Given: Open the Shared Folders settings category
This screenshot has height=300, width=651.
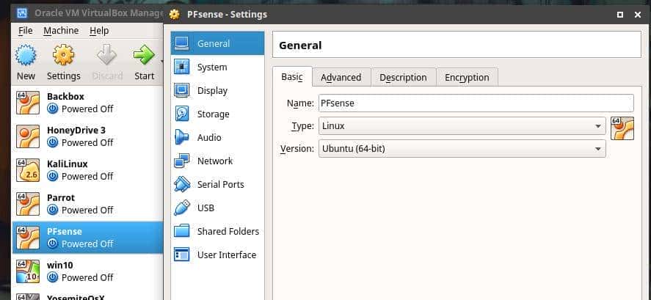Looking at the screenshot, I should pos(228,232).
